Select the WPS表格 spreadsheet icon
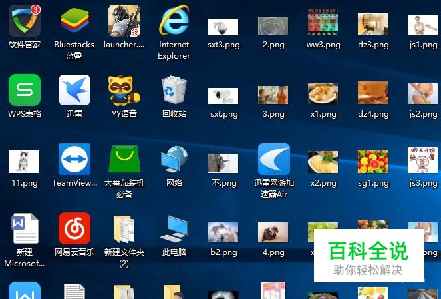This screenshot has width=441, height=299. [x=25, y=90]
